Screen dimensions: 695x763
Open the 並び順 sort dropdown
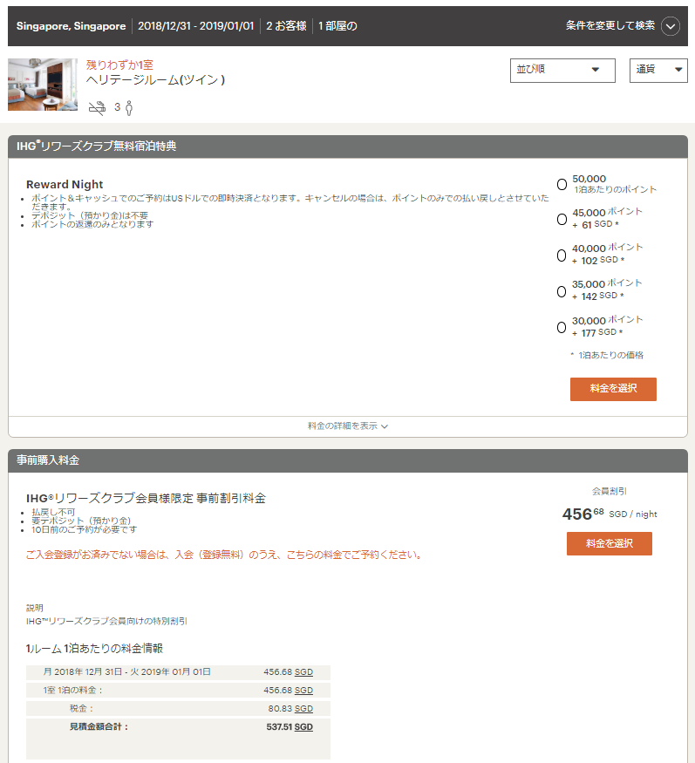tap(562, 70)
